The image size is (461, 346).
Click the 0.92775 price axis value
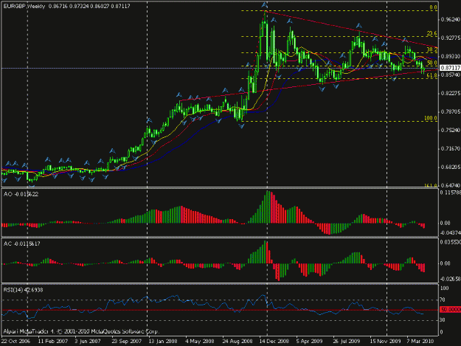coord(450,38)
